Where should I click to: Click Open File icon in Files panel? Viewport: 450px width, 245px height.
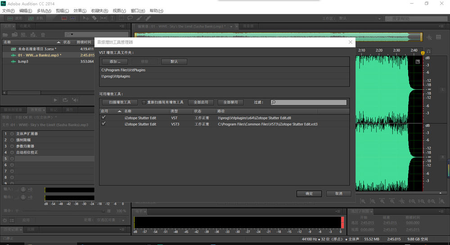coord(5,35)
